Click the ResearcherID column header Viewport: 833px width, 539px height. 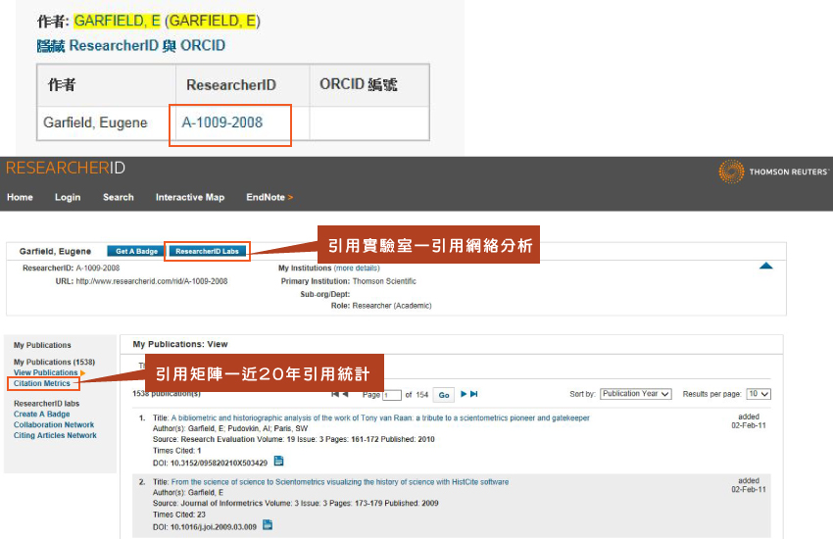coord(231,85)
